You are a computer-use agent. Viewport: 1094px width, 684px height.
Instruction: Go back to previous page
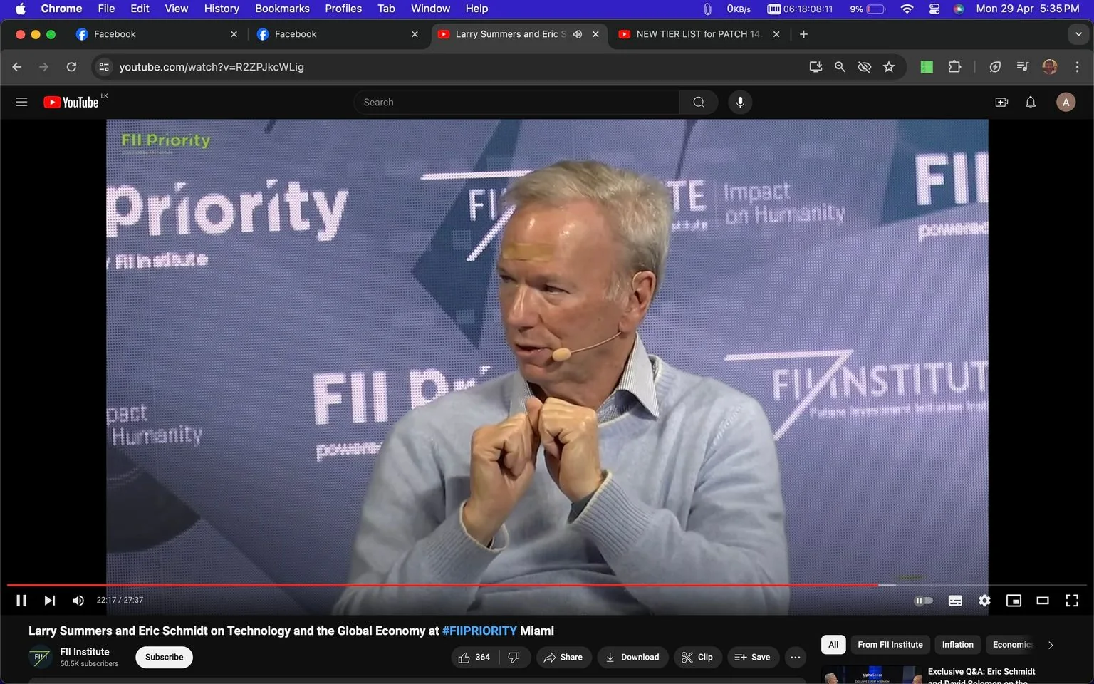pos(17,66)
